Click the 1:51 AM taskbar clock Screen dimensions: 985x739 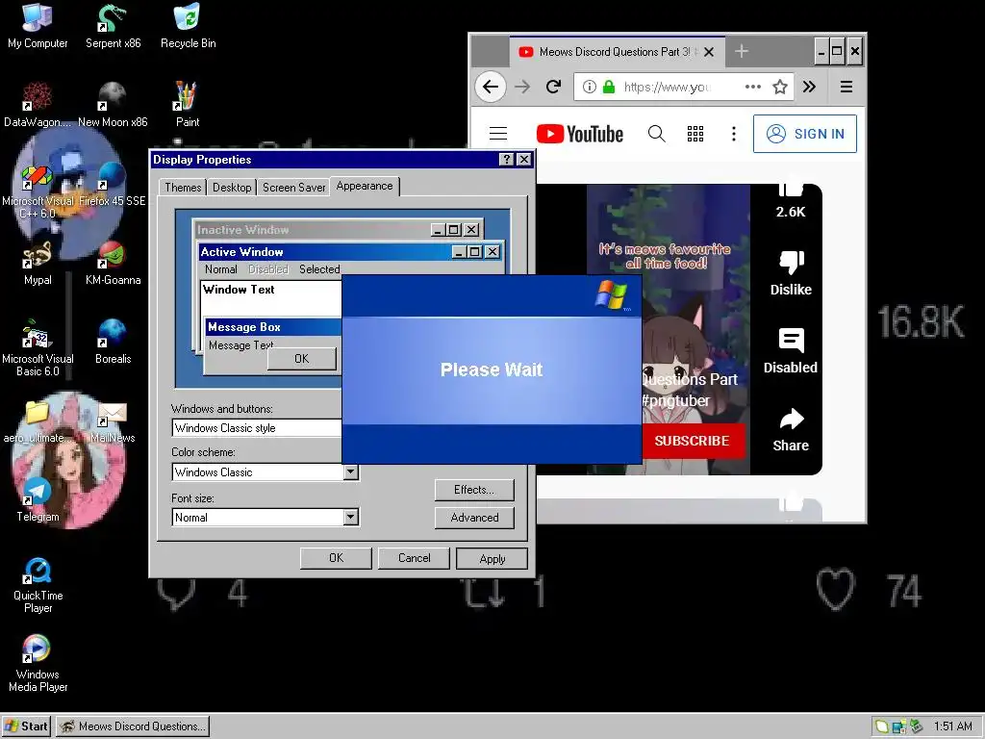[x=952, y=726]
